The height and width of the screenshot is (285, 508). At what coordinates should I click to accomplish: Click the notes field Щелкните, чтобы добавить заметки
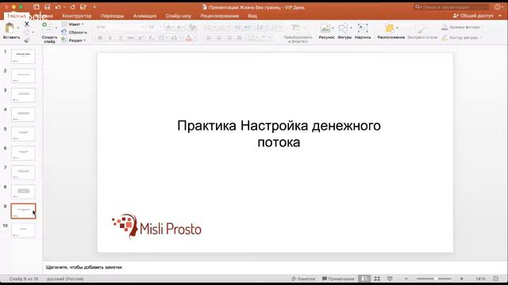click(x=84, y=268)
